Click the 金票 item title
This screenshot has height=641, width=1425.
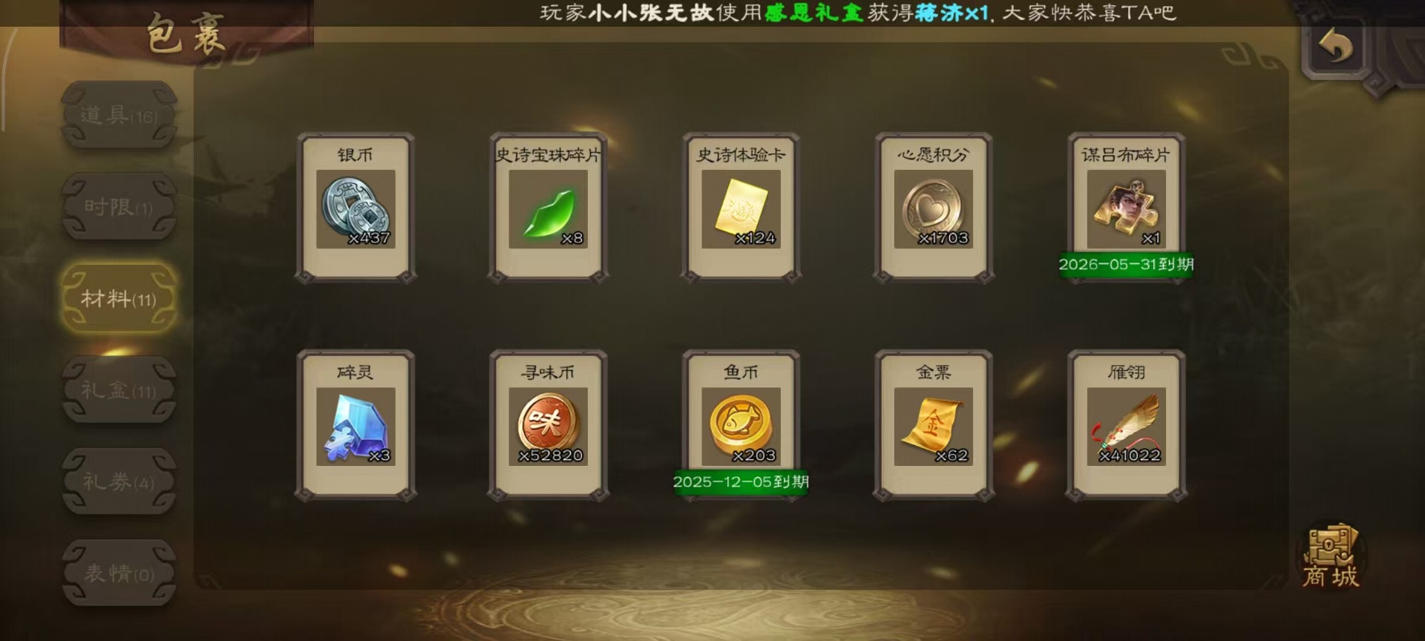[933, 372]
